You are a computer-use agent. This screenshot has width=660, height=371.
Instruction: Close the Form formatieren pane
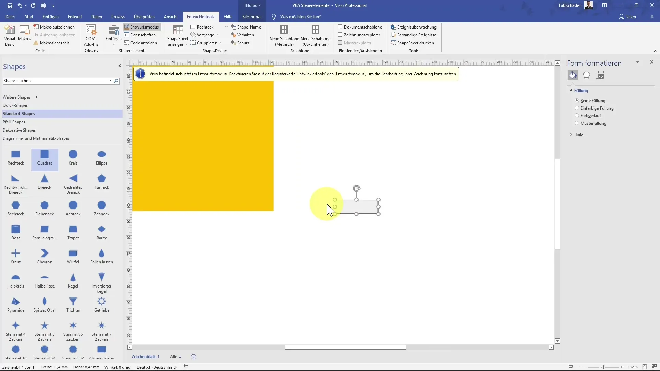pos(652,62)
